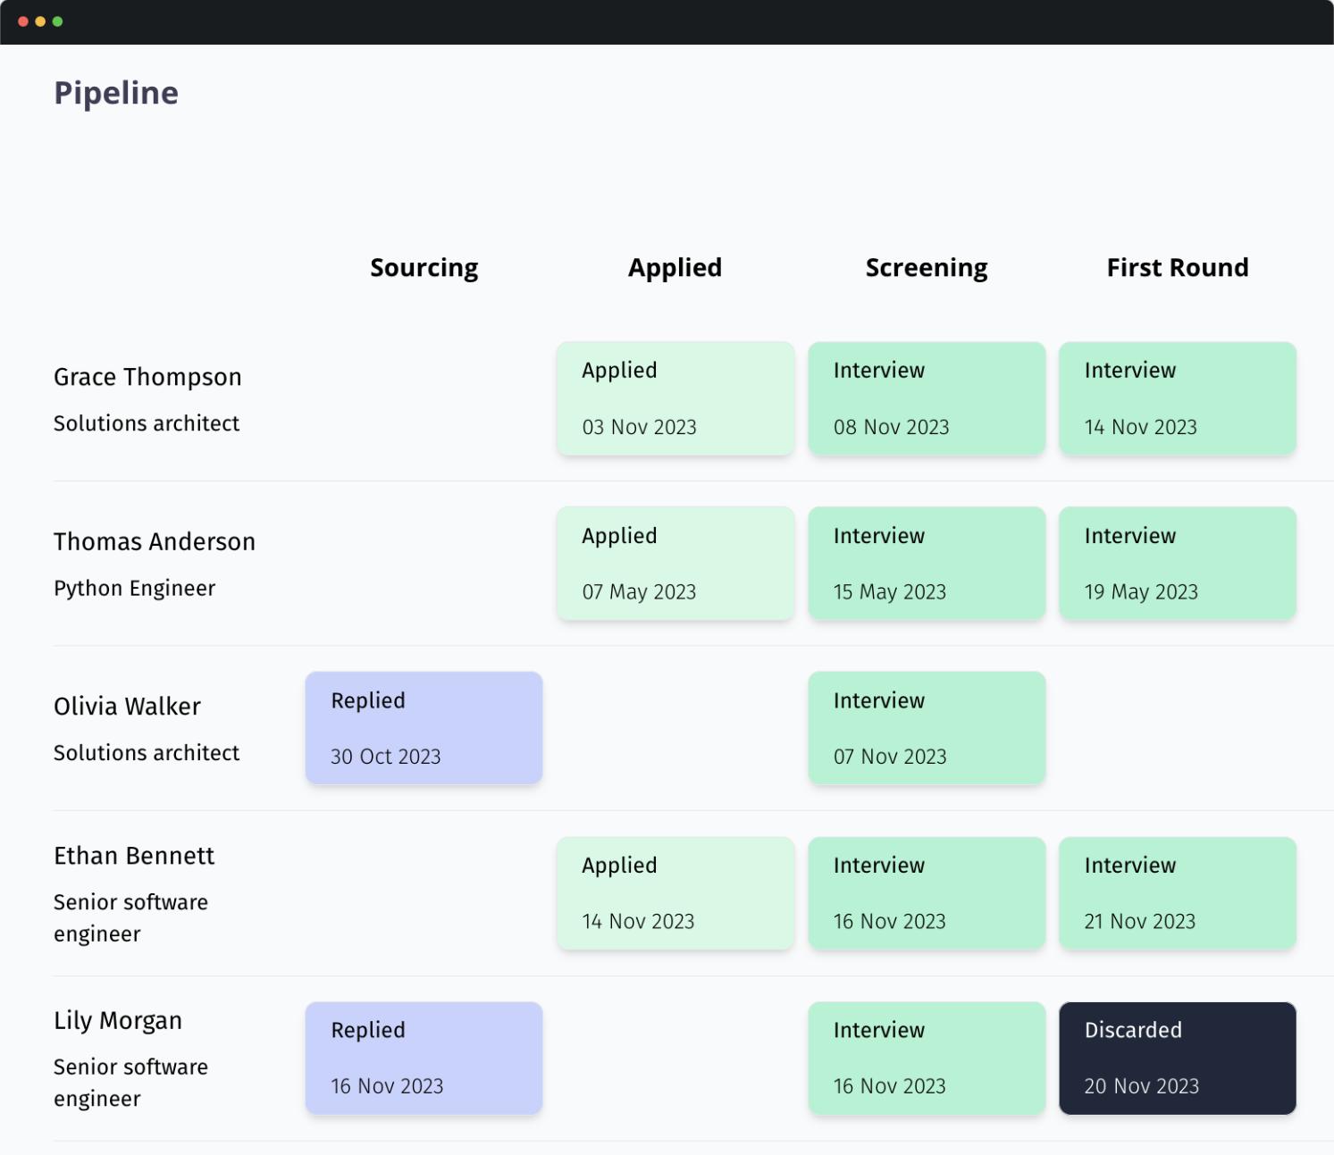Open Thomas Anderson's Applied card
1334x1155 pixels.
(x=675, y=563)
